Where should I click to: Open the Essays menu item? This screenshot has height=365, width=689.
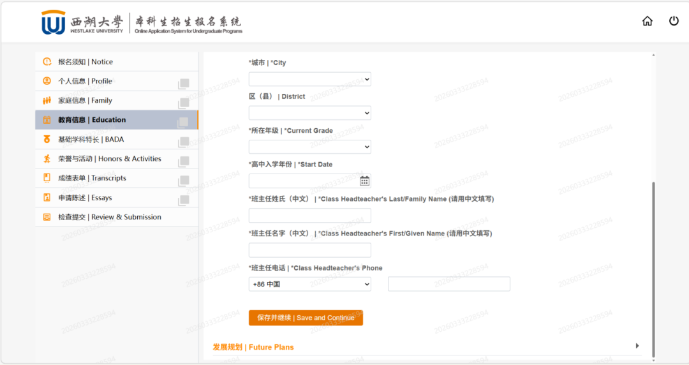[117, 197]
